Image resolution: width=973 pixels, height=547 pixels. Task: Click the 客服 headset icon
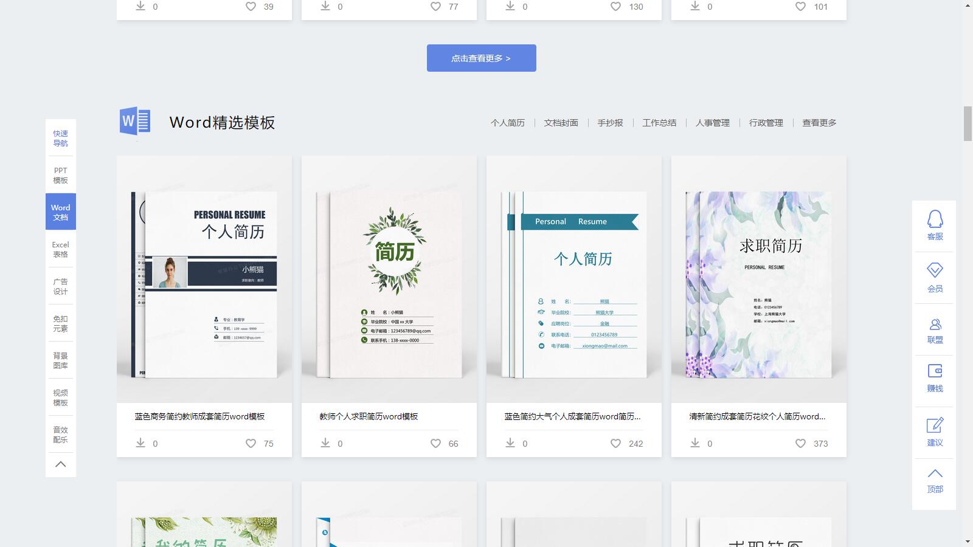tap(935, 219)
